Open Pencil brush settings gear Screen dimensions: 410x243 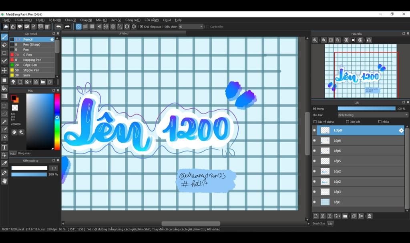[x=52, y=40]
